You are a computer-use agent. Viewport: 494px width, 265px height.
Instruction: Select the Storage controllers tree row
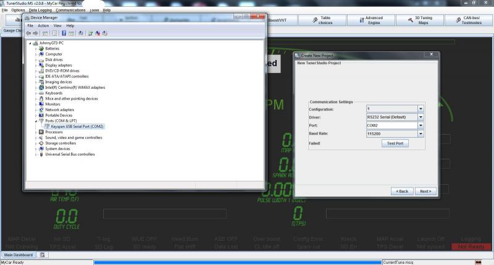coord(61,143)
